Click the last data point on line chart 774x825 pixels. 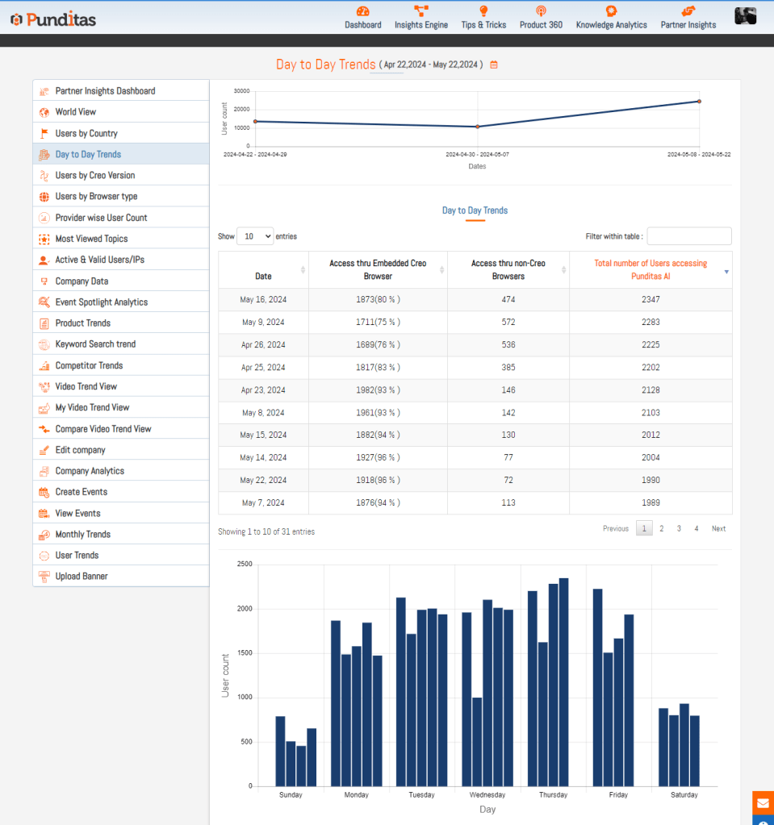pos(699,102)
